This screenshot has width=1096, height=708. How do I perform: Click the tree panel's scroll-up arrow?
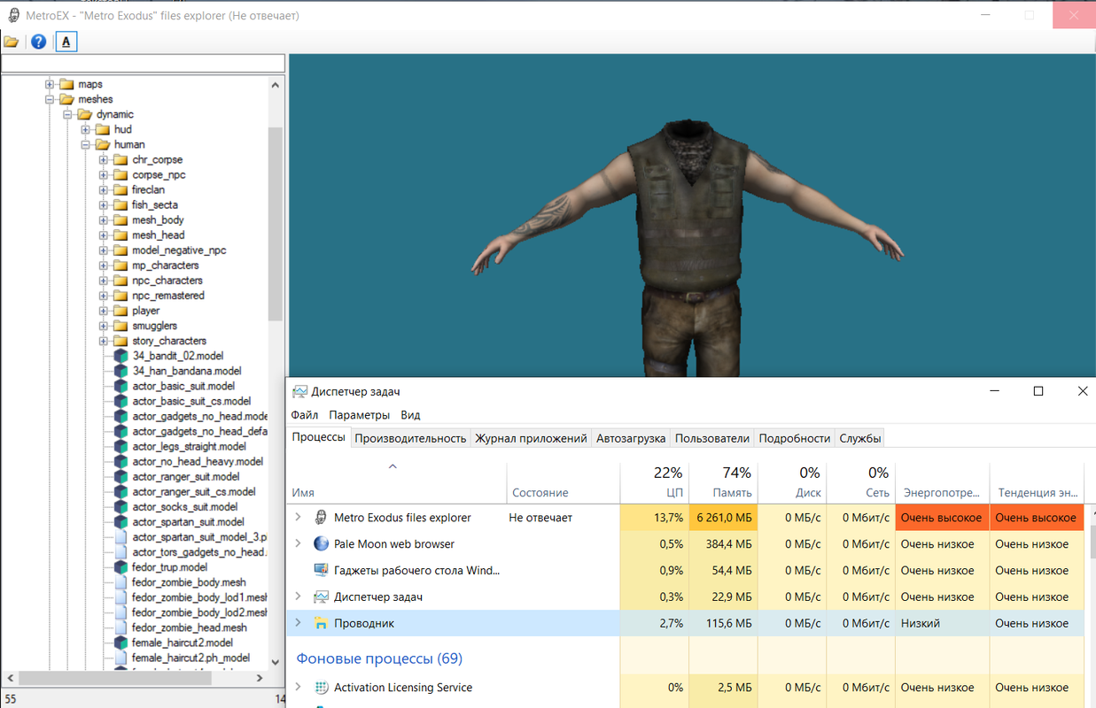[275, 85]
